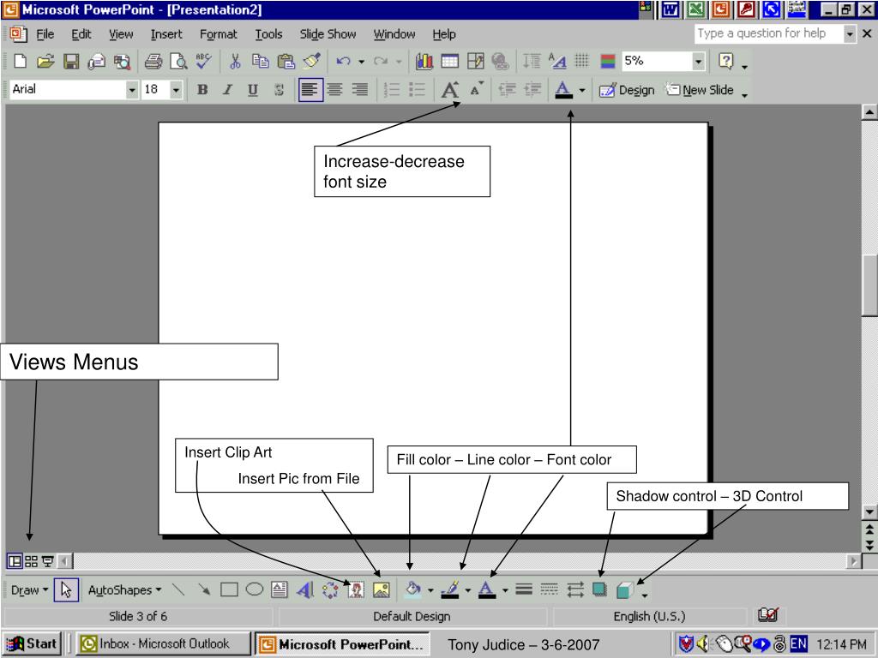The image size is (878, 658).
Task: Click the New Slide button
Action: click(700, 90)
